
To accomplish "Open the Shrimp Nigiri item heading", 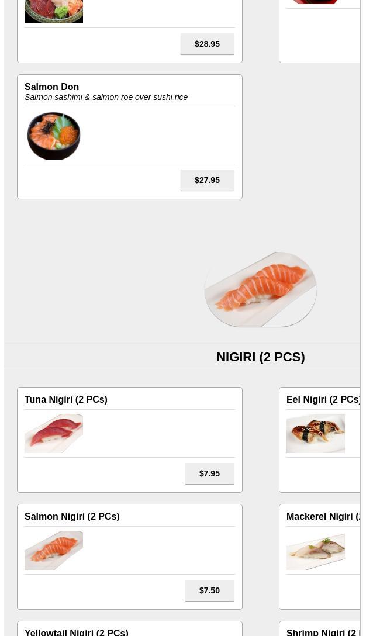I will click(323, 632).
